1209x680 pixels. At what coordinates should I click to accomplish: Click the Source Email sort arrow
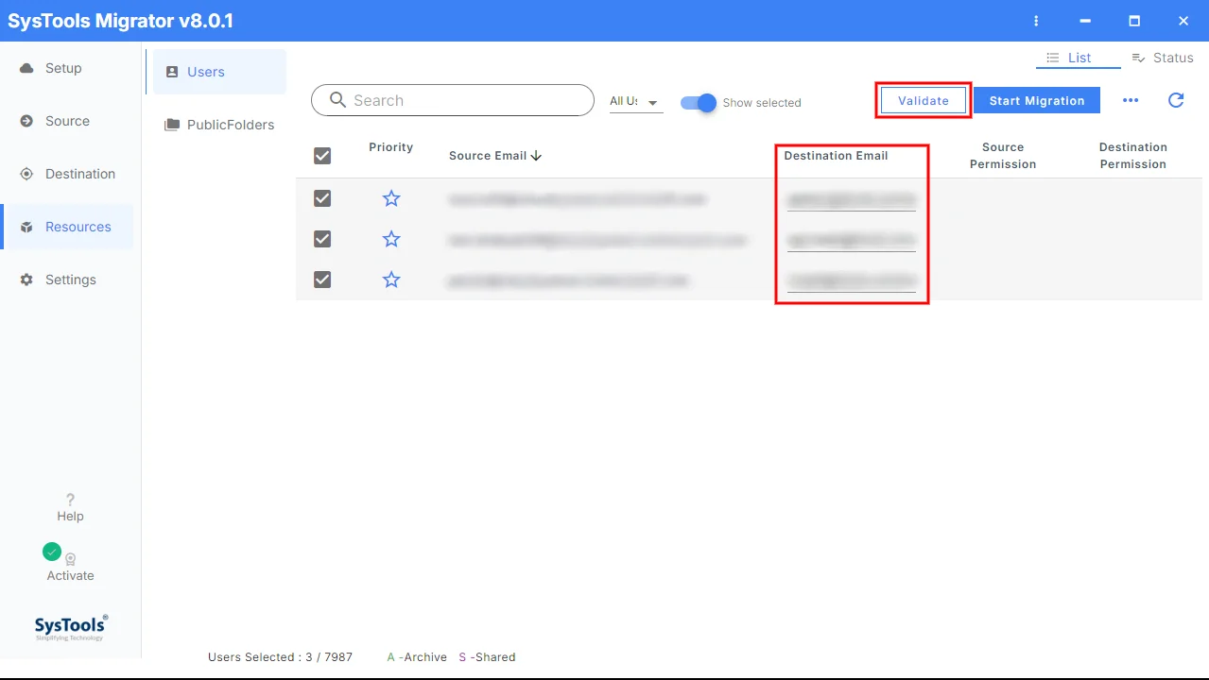tap(536, 156)
